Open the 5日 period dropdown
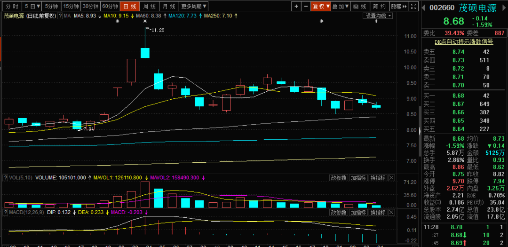This screenshot has width=508, height=247. pyautogui.click(x=32, y=6)
